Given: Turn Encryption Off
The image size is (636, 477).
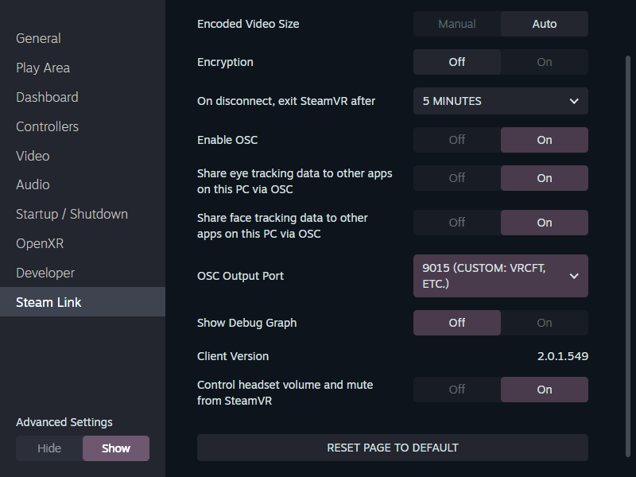Looking at the screenshot, I should coord(457,62).
